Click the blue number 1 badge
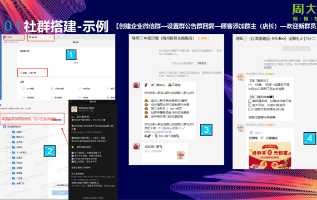Viewport: 317px width, 200px height. pyautogui.click(x=71, y=54)
